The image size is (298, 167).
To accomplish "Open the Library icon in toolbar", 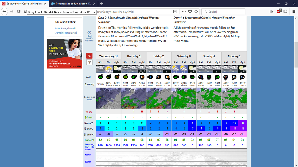I will (x=271, y=12).
